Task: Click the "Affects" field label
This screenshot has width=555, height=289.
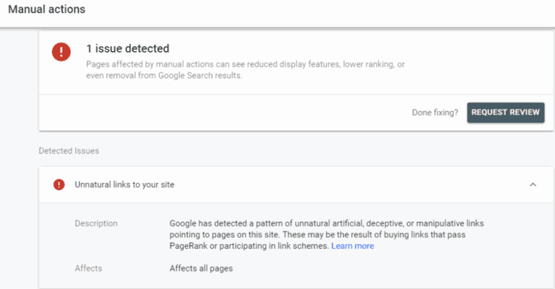Action: pos(88,268)
